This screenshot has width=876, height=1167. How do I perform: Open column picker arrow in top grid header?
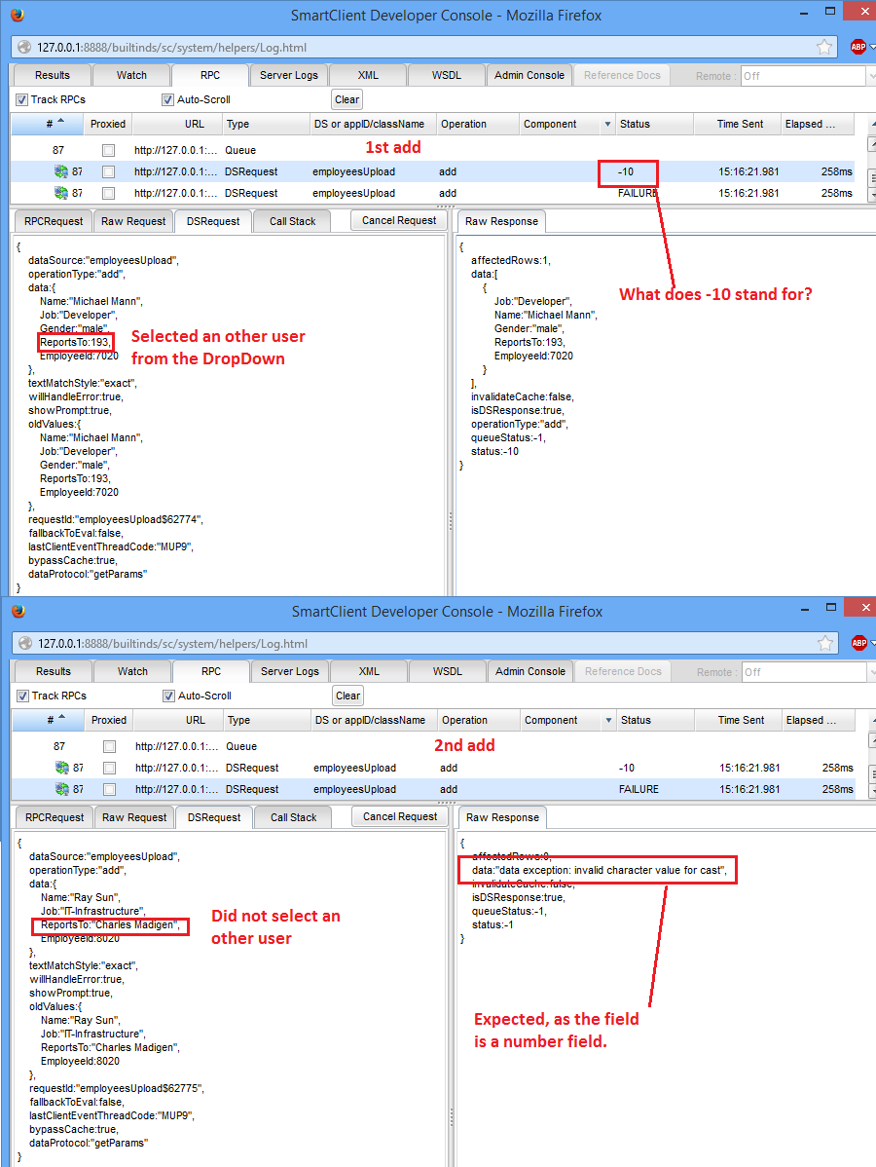(x=607, y=125)
